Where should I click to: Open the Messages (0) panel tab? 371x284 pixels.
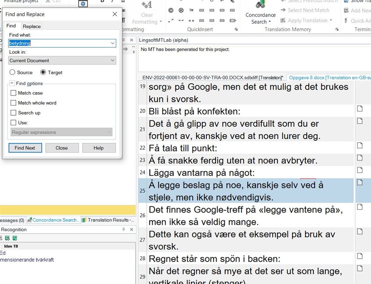coord(12,220)
